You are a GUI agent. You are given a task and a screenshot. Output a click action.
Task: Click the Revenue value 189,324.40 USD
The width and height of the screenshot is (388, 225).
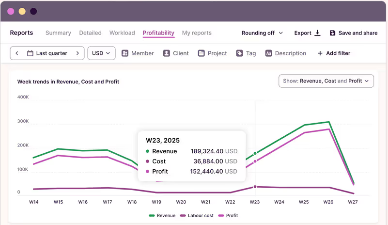click(214, 151)
